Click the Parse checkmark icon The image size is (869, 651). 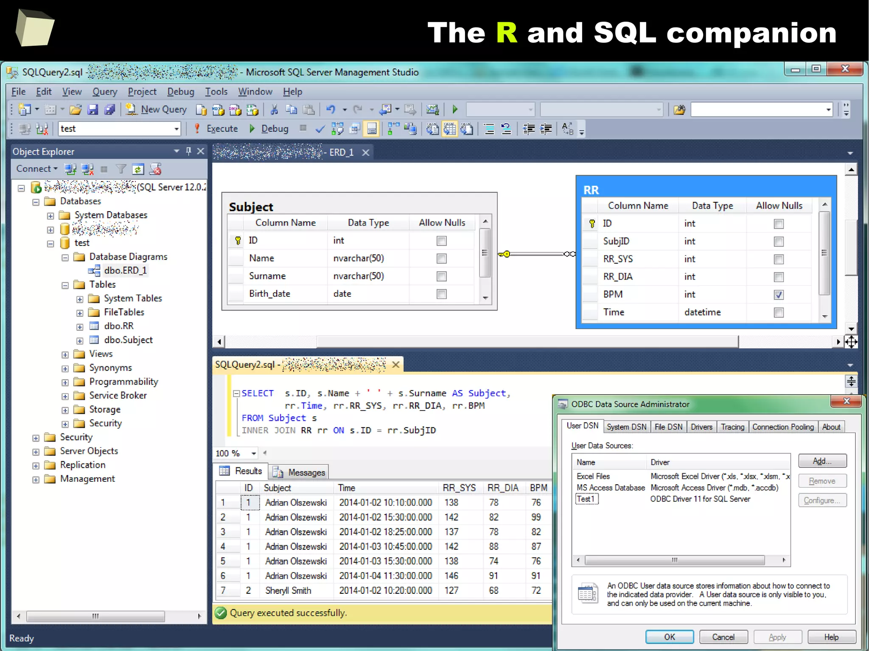click(x=320, y=129)
